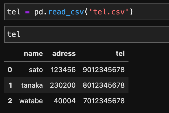Select the 'name' column header
Screen dimensions: 169x113
tap(33, 54)
